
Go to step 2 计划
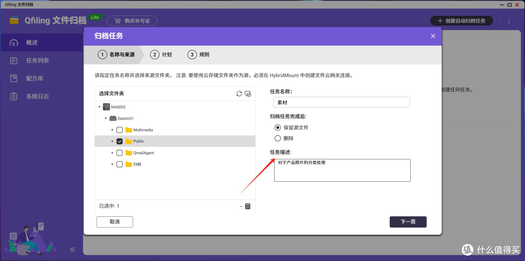coord(161,55)
